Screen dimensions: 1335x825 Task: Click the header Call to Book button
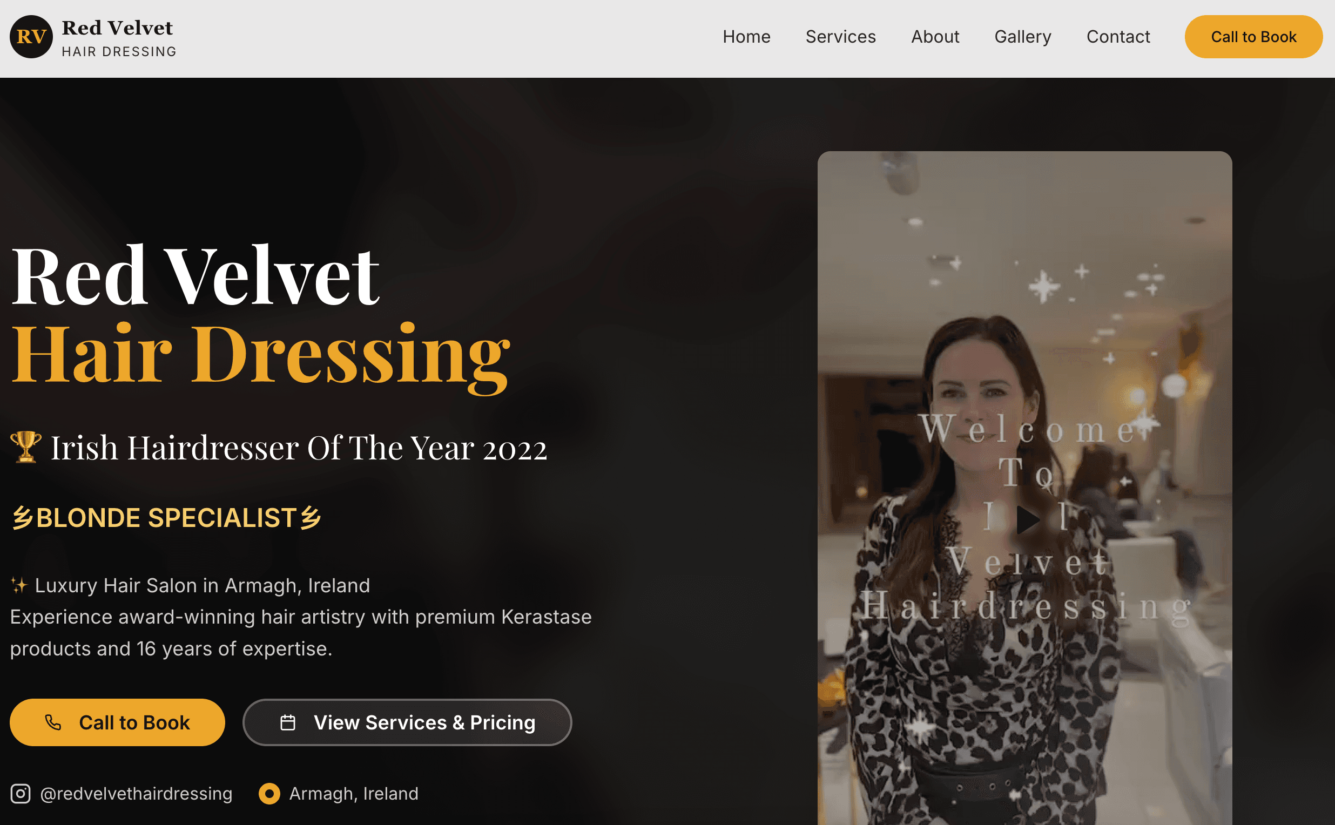tap(1253, 37)
